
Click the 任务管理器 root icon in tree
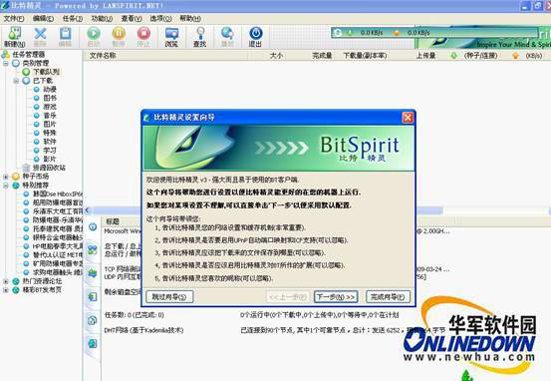point(5,54)
